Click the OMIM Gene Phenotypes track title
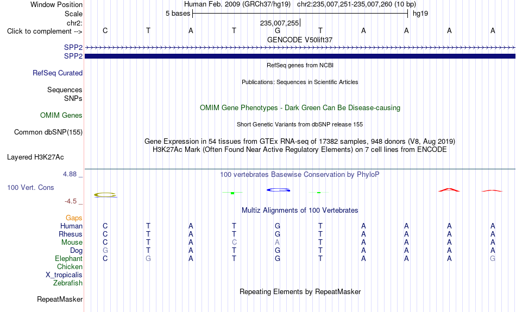The image size is (516, 312). [300, 108]
